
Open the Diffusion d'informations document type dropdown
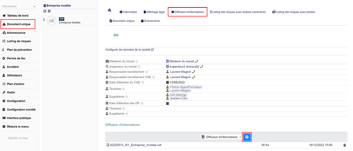click(223, 137)
